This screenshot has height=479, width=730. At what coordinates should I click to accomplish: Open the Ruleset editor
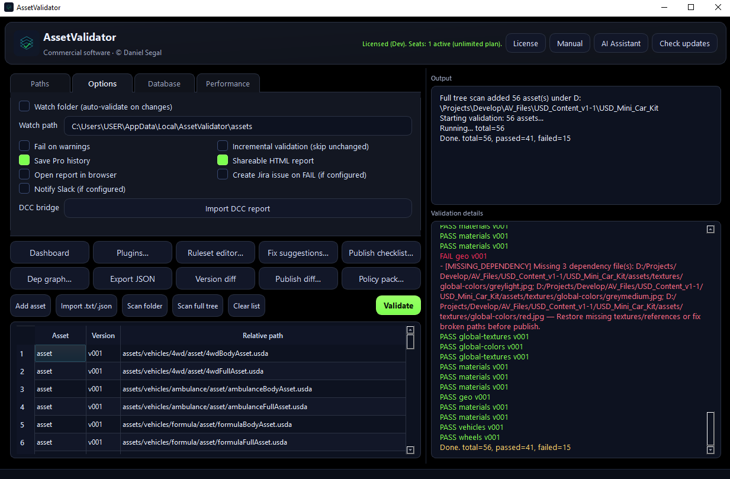[x=216, y=253]
